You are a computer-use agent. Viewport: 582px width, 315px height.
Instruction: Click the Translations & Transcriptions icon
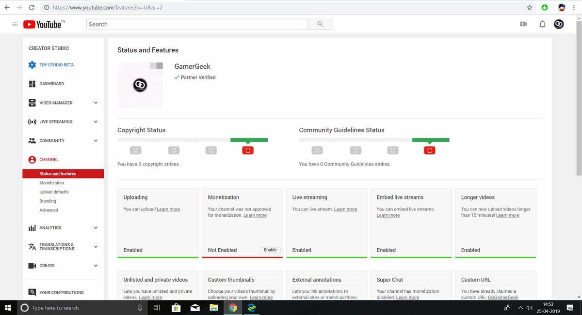[x=32, y=247]
